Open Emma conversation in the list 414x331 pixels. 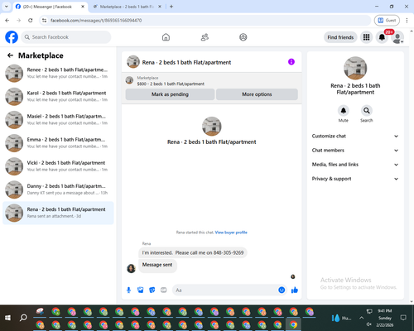(58, 143)
